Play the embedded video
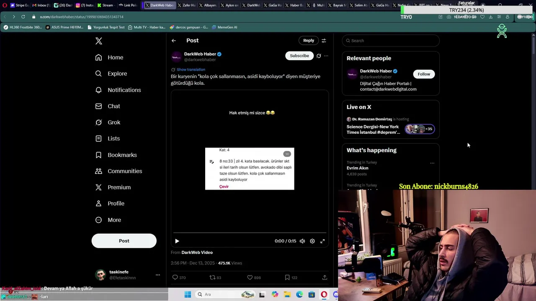Viewport: 536px width, 301px height. [x=177, y=241]
